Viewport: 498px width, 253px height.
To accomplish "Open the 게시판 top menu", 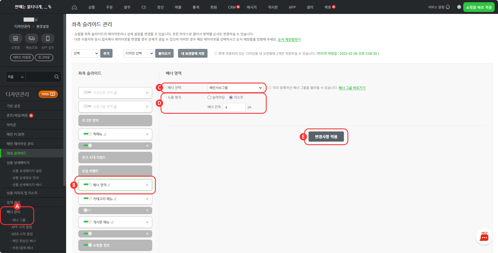I will tap(273, 7).
